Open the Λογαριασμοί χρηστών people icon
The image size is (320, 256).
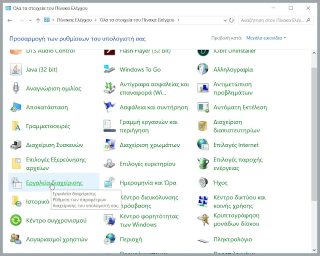[16, 239]
